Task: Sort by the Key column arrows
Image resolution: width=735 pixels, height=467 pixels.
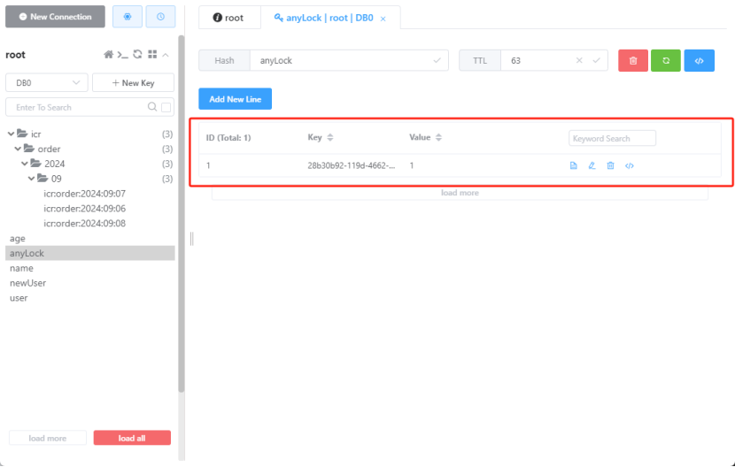Action: click(x=330, y=137)
